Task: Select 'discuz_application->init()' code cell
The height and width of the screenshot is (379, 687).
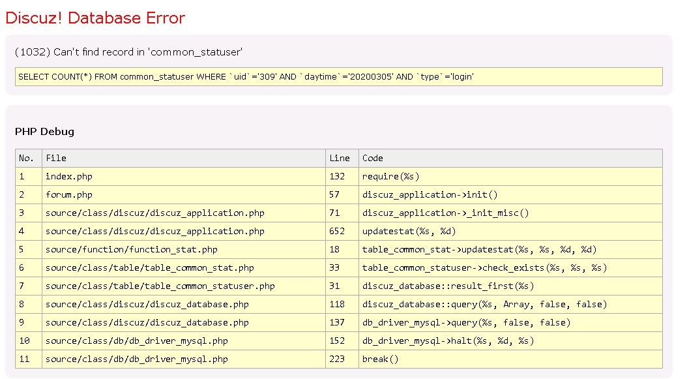Action: (510, 195)
